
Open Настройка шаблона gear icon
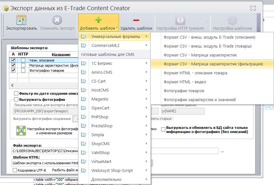point(232,20)
